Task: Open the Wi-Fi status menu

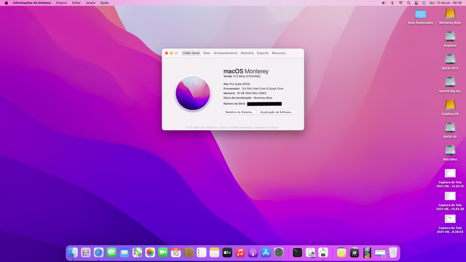Action: [x=401, y=3]
